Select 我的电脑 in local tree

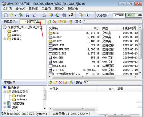coord(14,88)
